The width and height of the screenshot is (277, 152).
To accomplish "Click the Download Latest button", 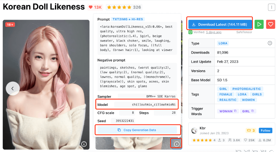I will (220, 24).
